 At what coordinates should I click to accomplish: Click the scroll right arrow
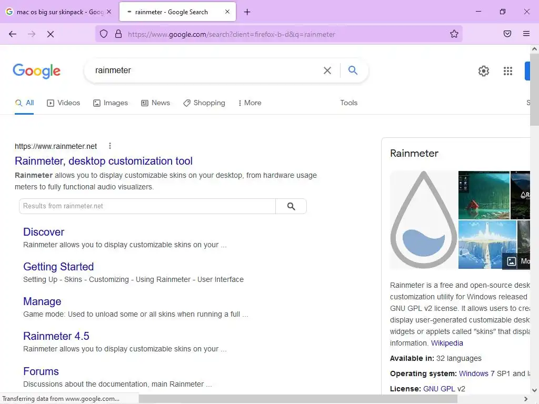click(x=526, y=399)
